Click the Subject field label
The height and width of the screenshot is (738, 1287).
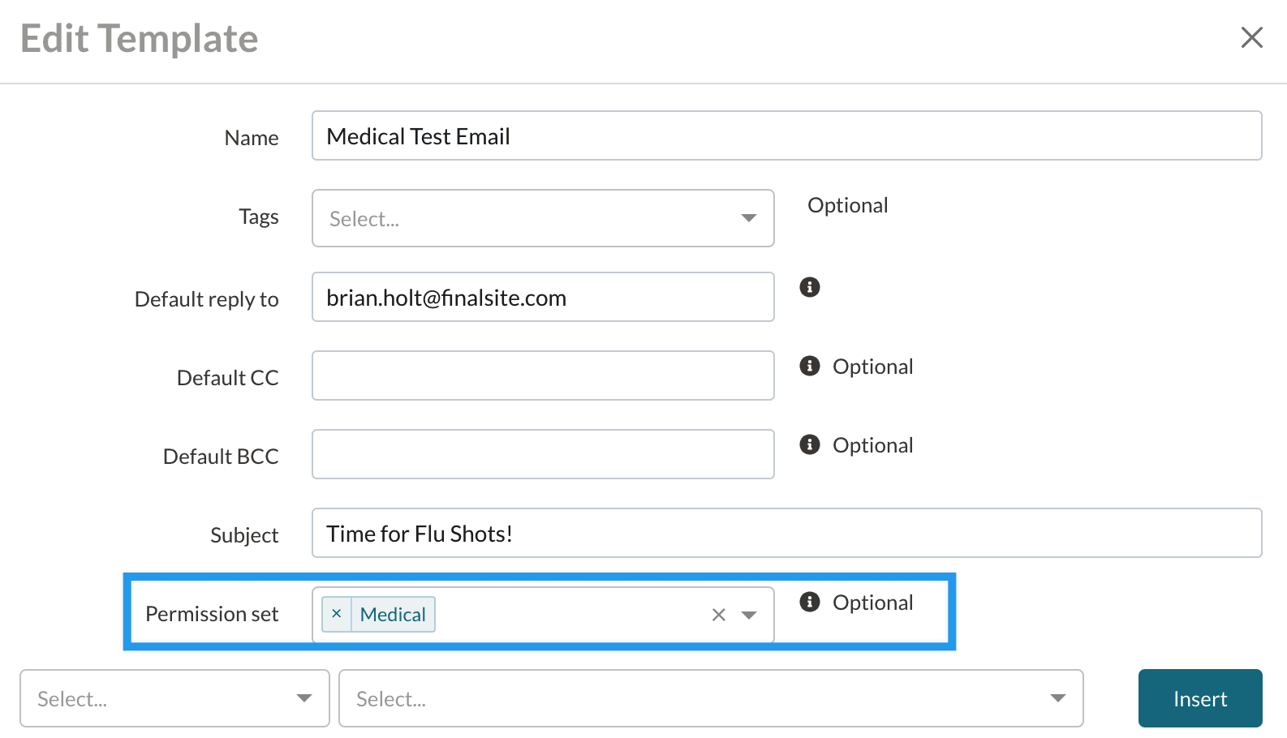[x=244, y=535]
